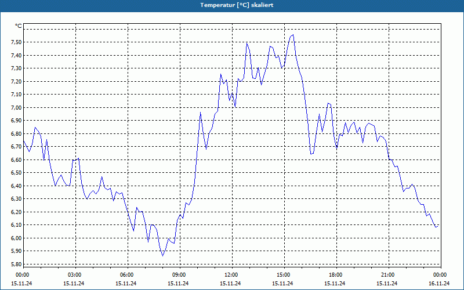
Task: Click the 7,30 y-axis label
Action: click(x=16, y=68)
